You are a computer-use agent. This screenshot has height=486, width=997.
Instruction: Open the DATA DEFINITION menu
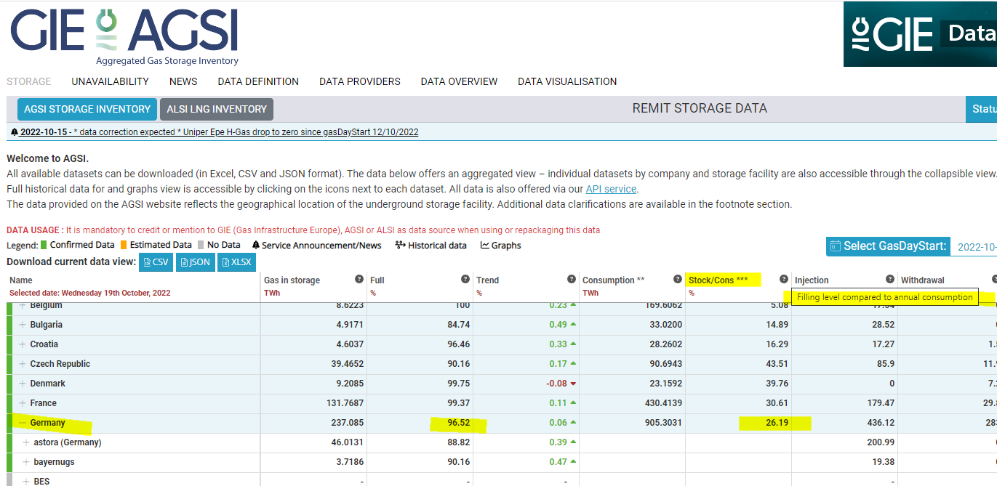click(x=258, y=81)
